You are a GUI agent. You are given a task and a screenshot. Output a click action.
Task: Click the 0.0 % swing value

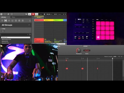[56, 14]
